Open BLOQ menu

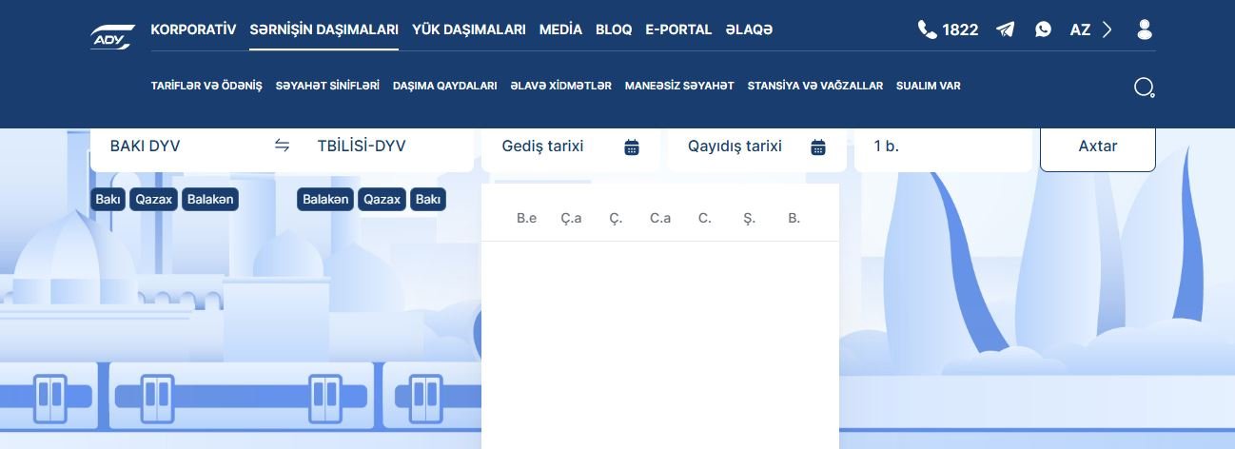[614, 29]
